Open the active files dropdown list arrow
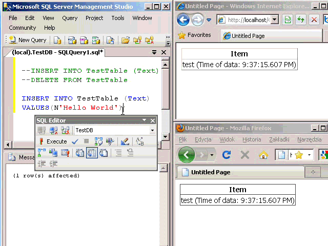This screenshot has height=246, width=328. click(x=154, y=52)
